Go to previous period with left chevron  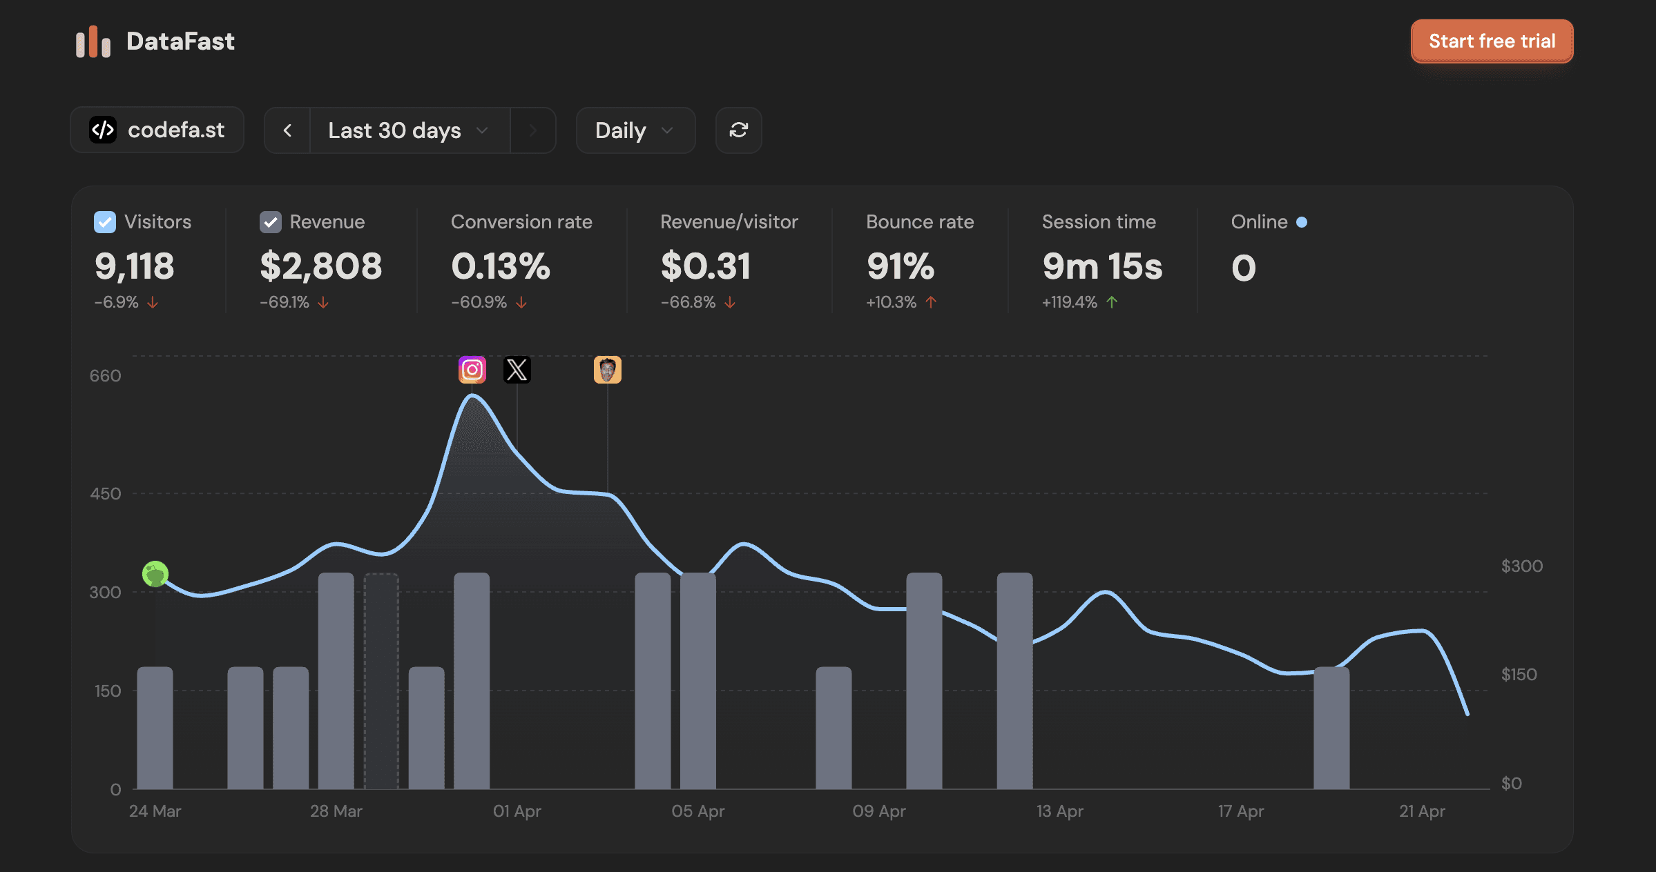click(287, 130)
